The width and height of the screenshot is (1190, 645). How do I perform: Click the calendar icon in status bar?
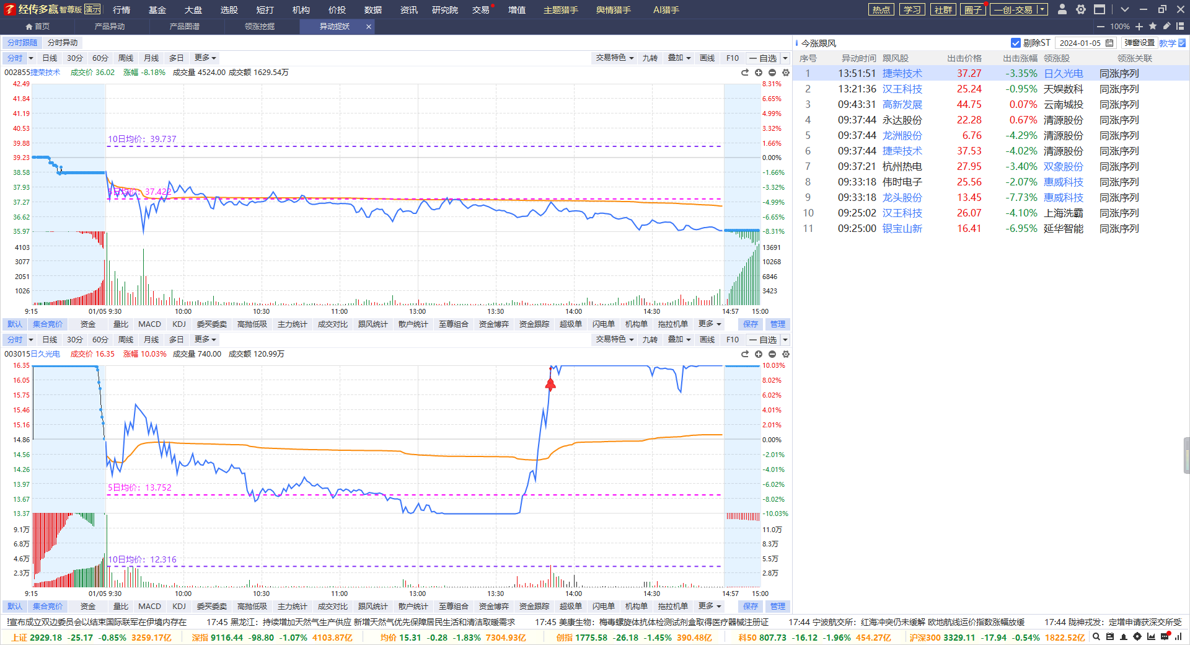[1110, 636]
